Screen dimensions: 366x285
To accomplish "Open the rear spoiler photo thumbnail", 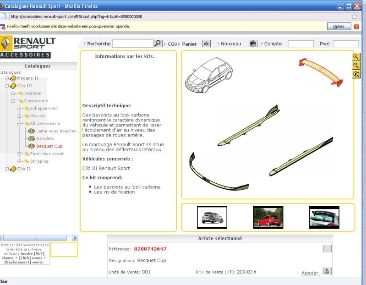I will coord(324,217).
